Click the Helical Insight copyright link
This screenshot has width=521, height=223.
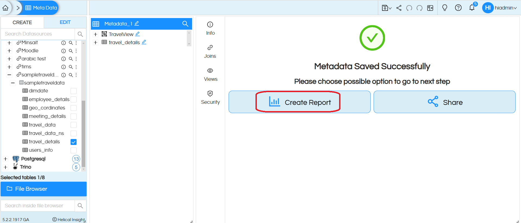69,219
